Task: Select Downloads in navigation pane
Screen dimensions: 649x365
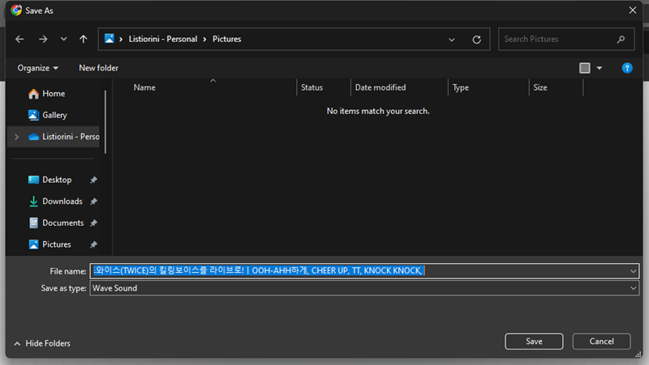Action: (x=62, y=202)
